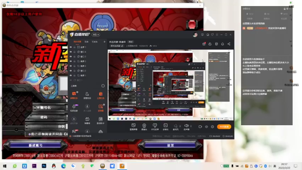302x170 pixels.
Task: Hide the 窗口 2 source
Action: click(x=71, y=71)
